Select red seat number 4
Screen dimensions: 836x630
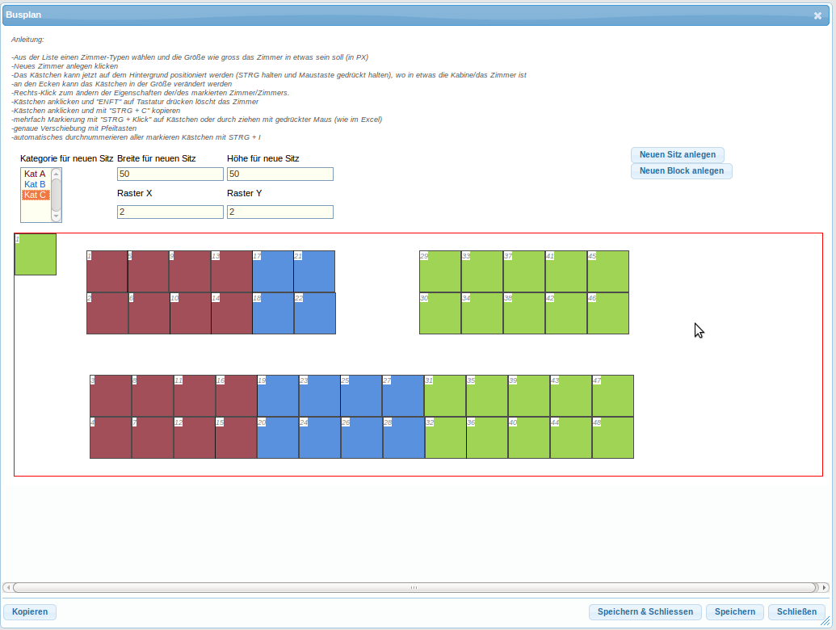coord(111,438)
